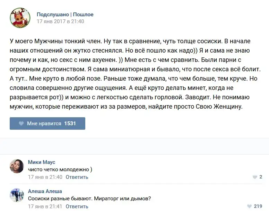Viewport: 269px width, 211px height.
Task: Open the Подслушано | Пошлое group page
Action: tap(65, 15)
